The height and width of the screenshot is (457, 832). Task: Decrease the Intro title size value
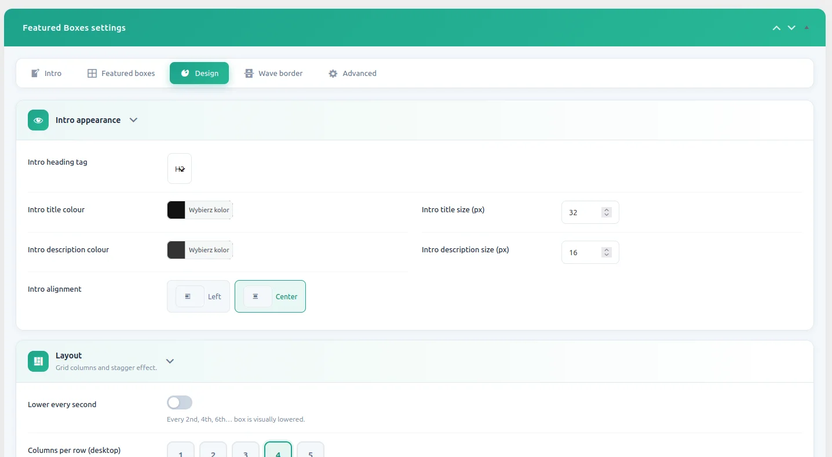click(x=607, y=215)
